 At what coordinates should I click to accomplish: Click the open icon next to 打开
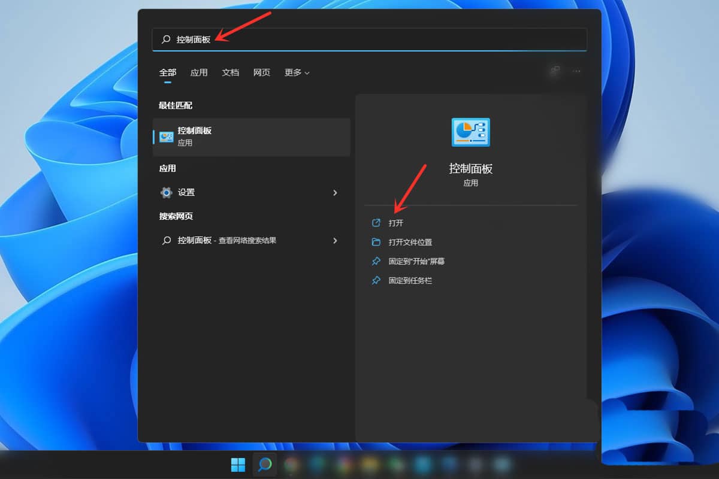point(377,222)
